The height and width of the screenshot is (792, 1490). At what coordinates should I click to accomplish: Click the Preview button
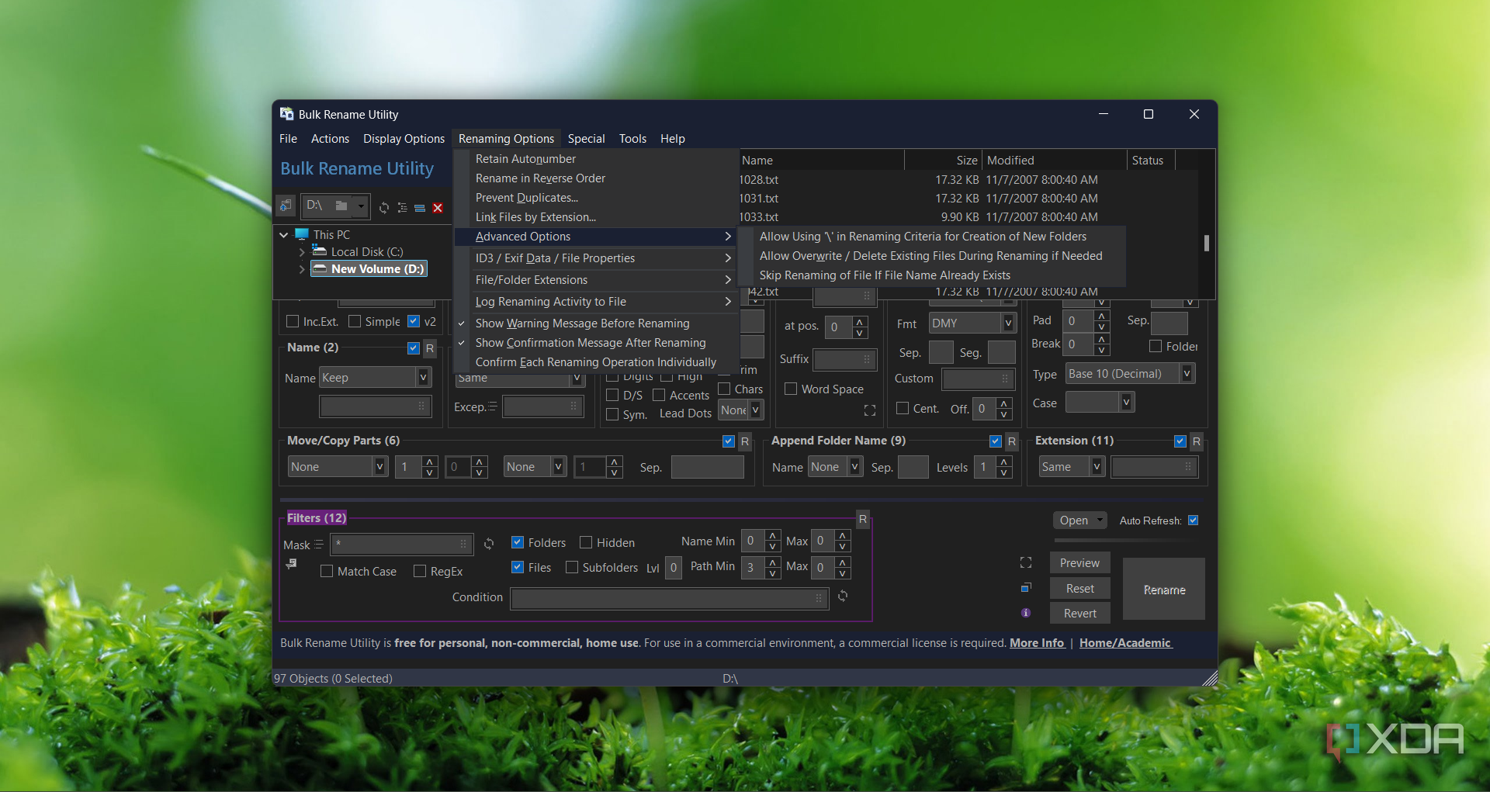coord(1079,562)
